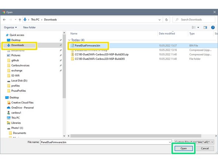
Task: Select Photo1 (I:) drive
Action: click(x=17, y=128)
